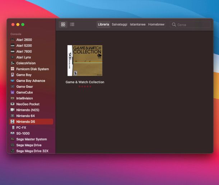
Task: Click the Intellivision console icon
Action: click(13, 98)
